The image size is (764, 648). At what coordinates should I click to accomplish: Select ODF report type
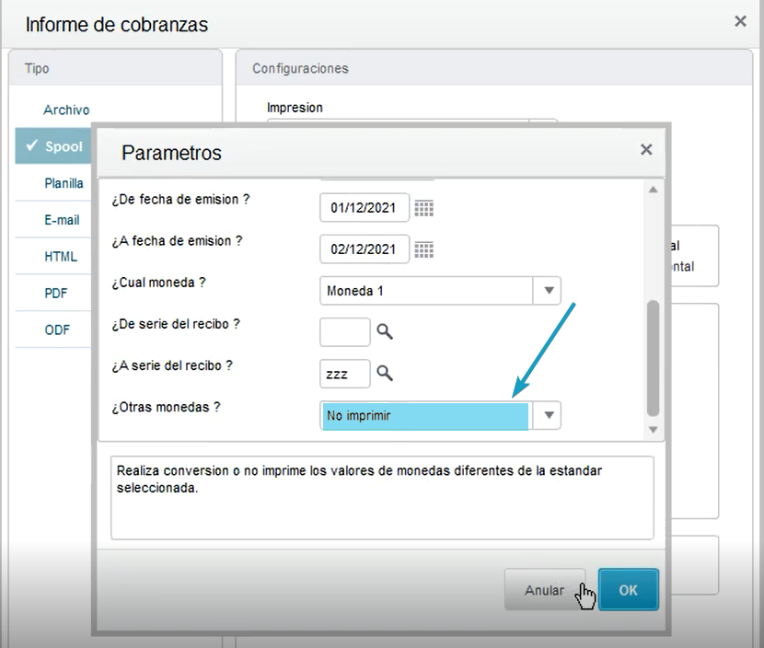click(x=57, y=330)
